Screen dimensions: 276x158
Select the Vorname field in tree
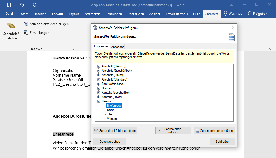point(112,119)
